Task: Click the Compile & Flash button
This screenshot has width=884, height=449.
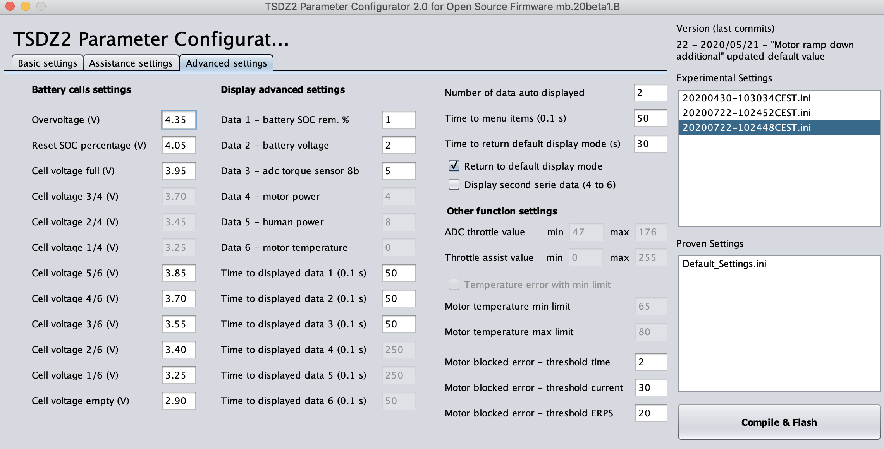Action: [x=779, y=422]
